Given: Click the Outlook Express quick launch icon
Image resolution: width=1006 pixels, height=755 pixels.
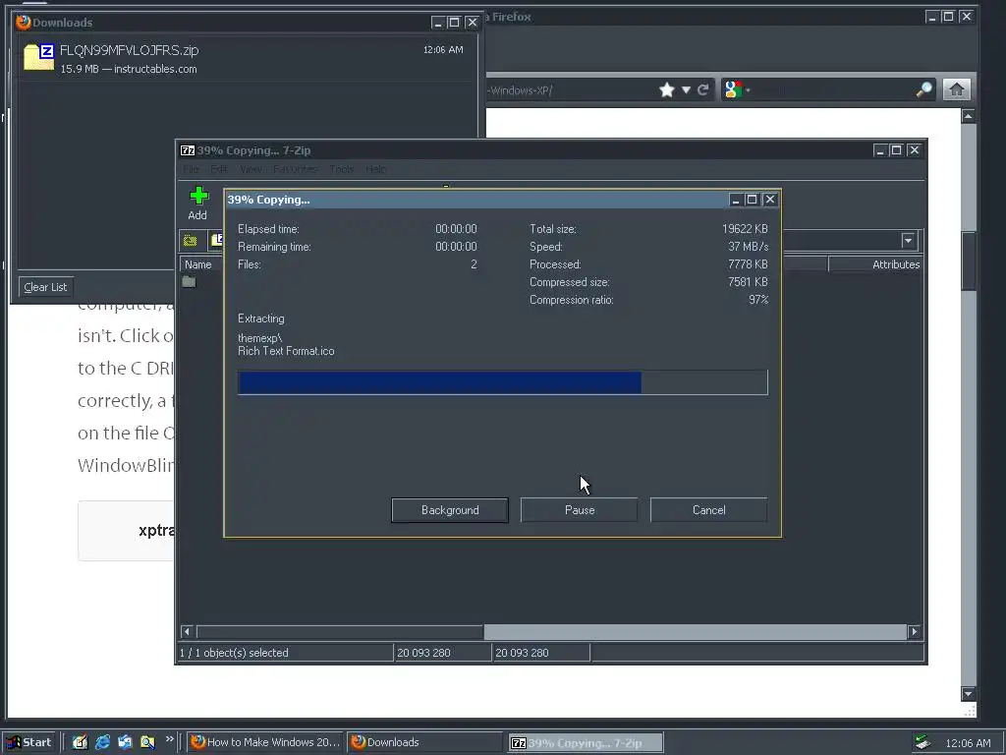Looking at the screenshot, I should point(125,742).
